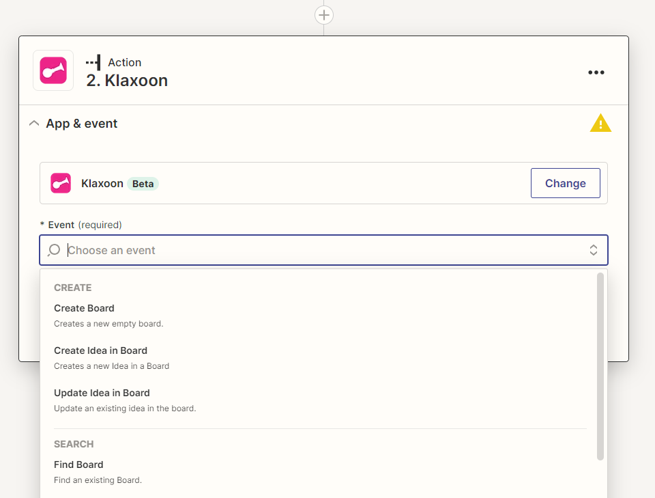Open the three-dot step options menu
655x498 pixels.
click(x=596, y=72)
